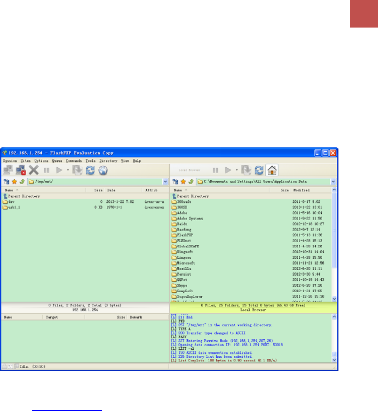
Task: Open the Commands menu
Action: tap(73, 161)
